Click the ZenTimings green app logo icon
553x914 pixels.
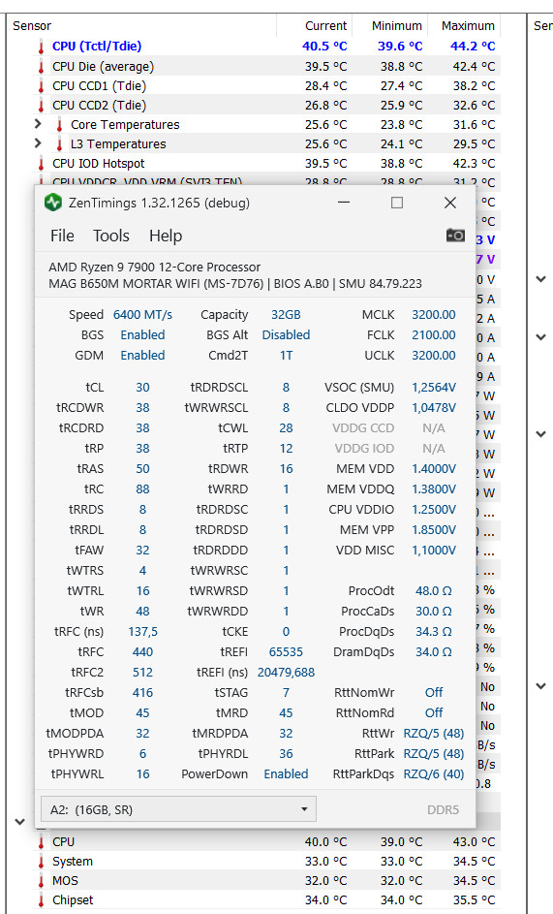(53, 203)
